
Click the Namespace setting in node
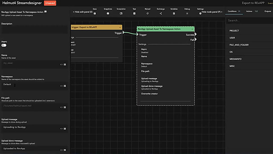[x=147, y=65]
